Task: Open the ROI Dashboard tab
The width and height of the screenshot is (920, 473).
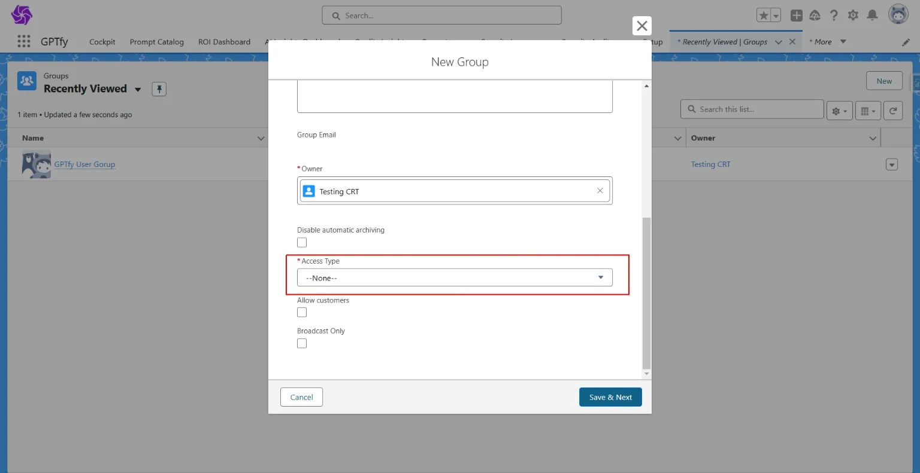Action: click(x=224, y=42)
